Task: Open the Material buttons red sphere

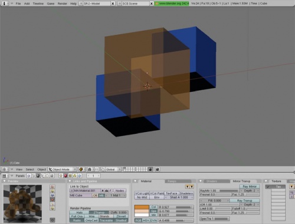Action: tap(65, 176)
